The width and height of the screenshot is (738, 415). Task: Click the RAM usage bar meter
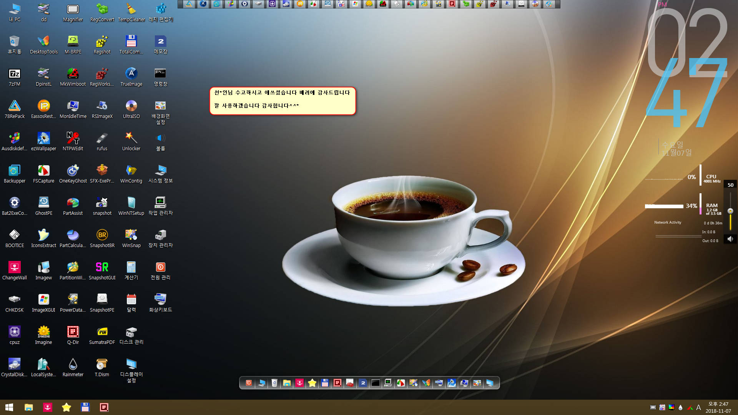(x=664, y=206)
